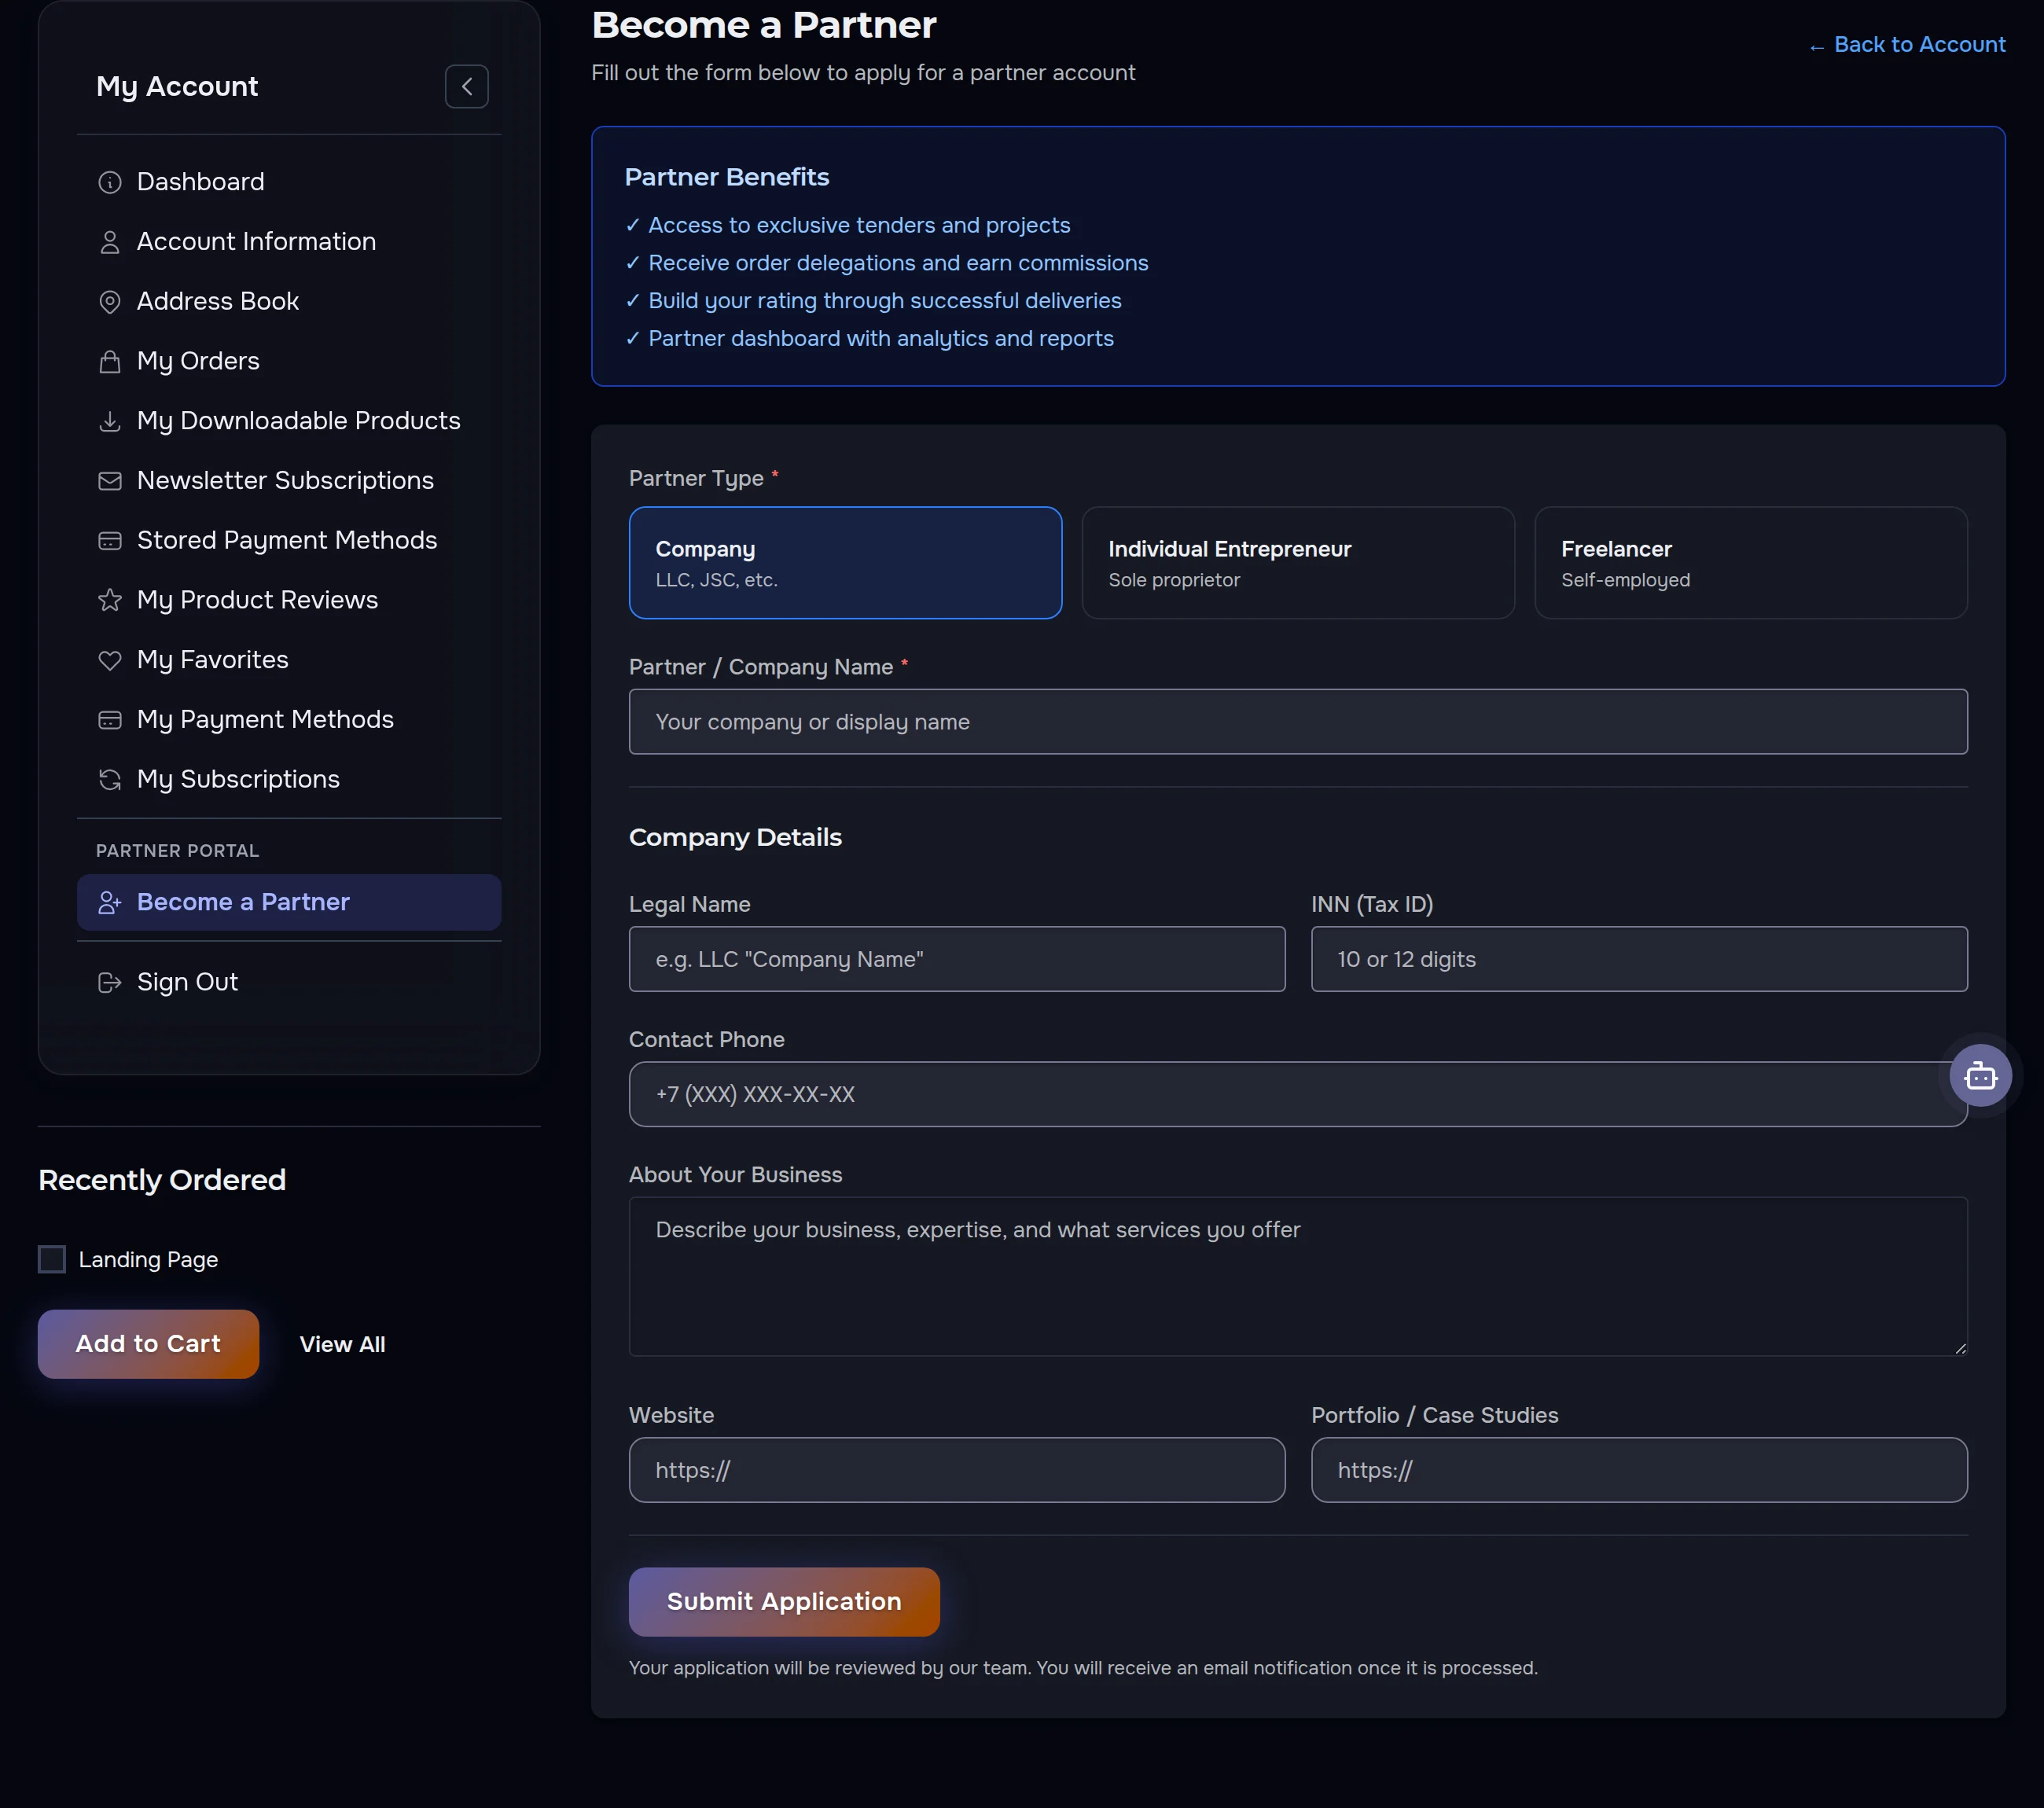2044x1808 pixels.
Task: Collapse the My Account sidebar chevron
Action: pyautogui.click(x=466, y=87)
